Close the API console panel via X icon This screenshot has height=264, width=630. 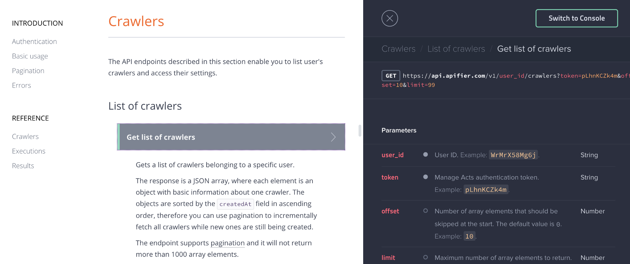click(389, 18)
